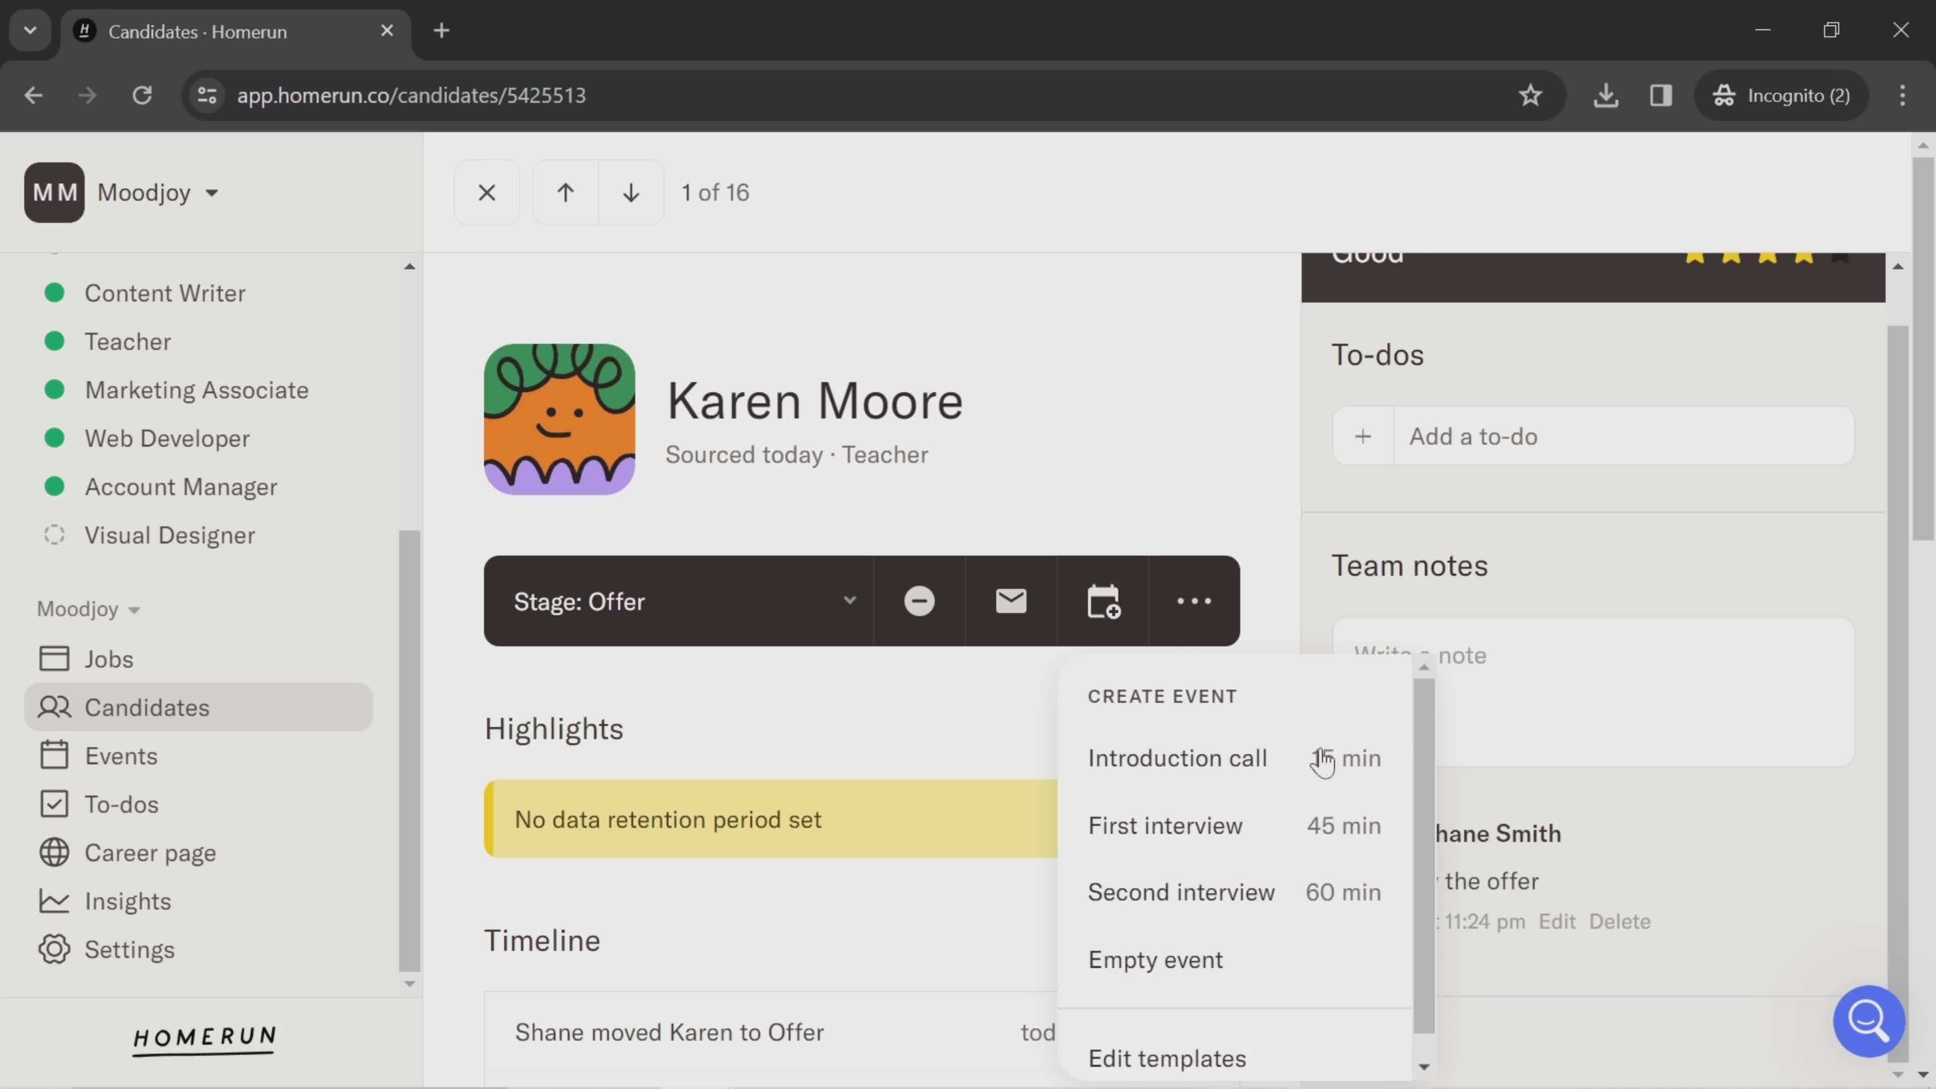Open Settings in the sidebar
Viewport: 1936px width, 1089px height.
pos(199,950)
